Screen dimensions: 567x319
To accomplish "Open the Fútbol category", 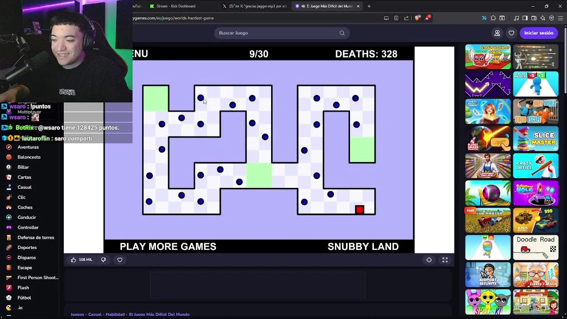I will tap(24, 298).
